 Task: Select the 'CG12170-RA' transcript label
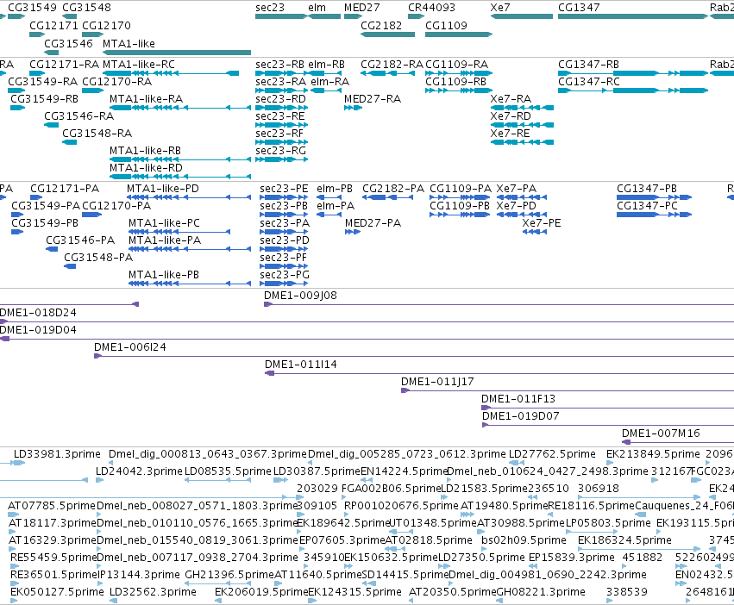pos(117,81)
